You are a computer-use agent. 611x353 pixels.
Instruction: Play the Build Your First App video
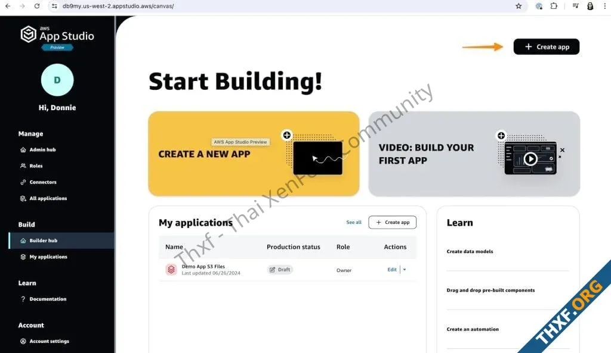coord(530,158)
